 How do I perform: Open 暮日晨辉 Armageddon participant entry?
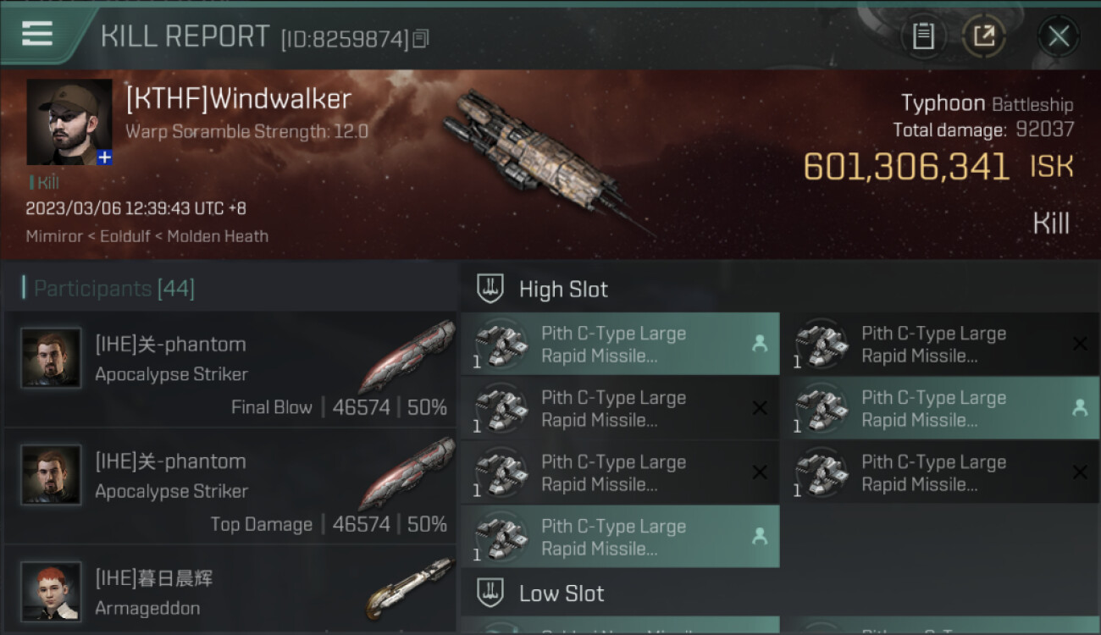pos(230,590)
